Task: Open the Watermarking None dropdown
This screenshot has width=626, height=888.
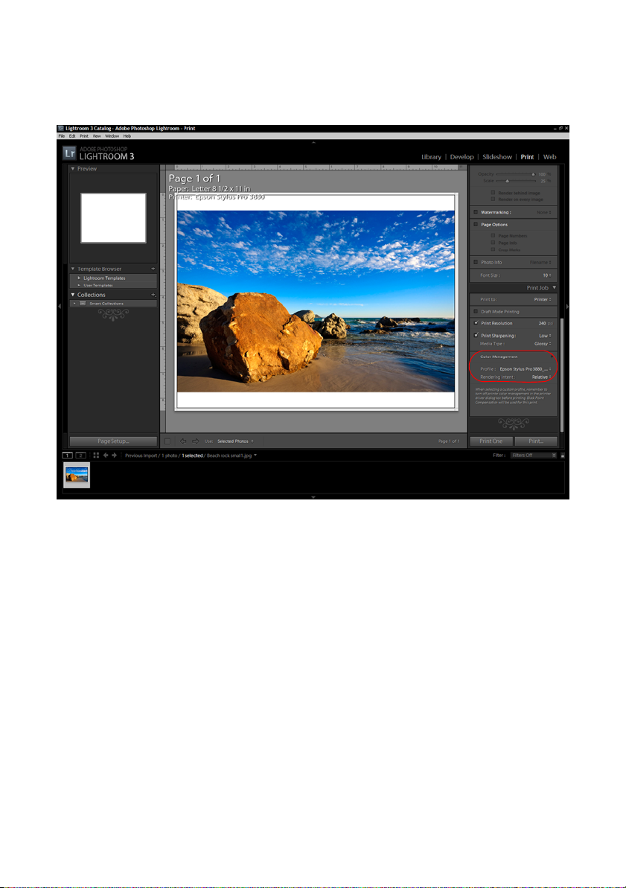Action: point(544,212)
